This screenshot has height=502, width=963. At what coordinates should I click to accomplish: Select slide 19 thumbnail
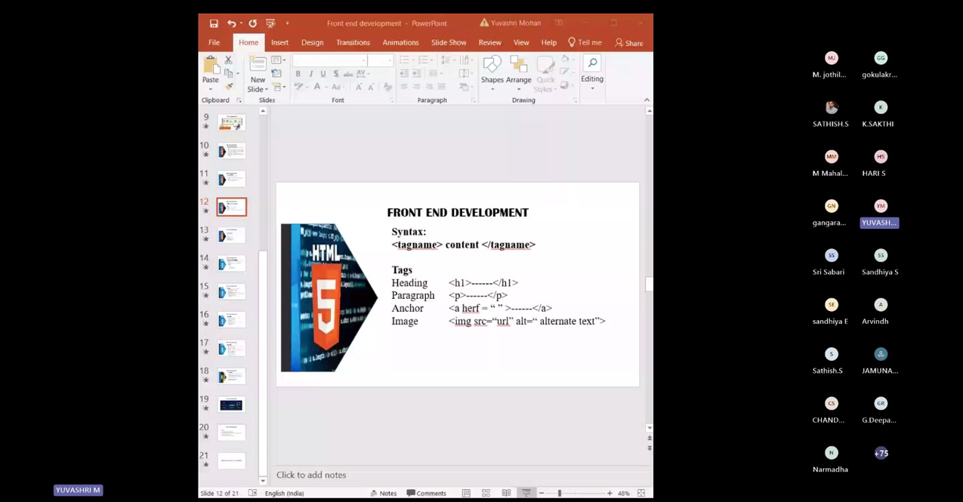231,405
